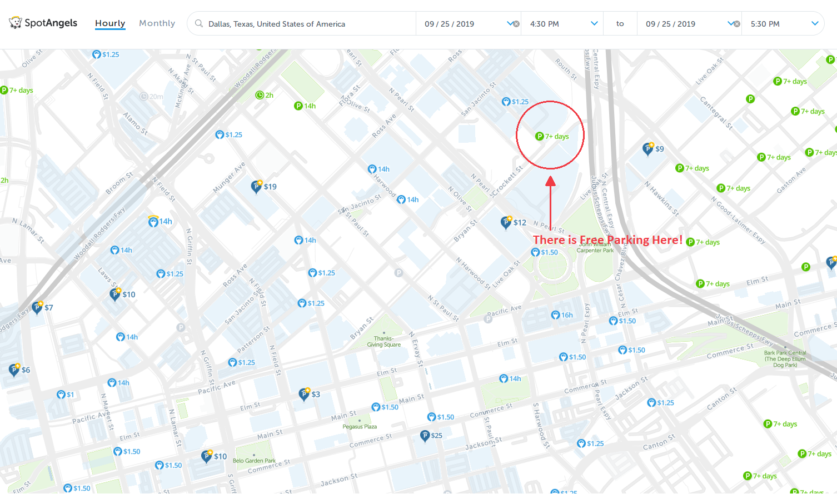Click the $7 garage marker

(x=43, y=307)
